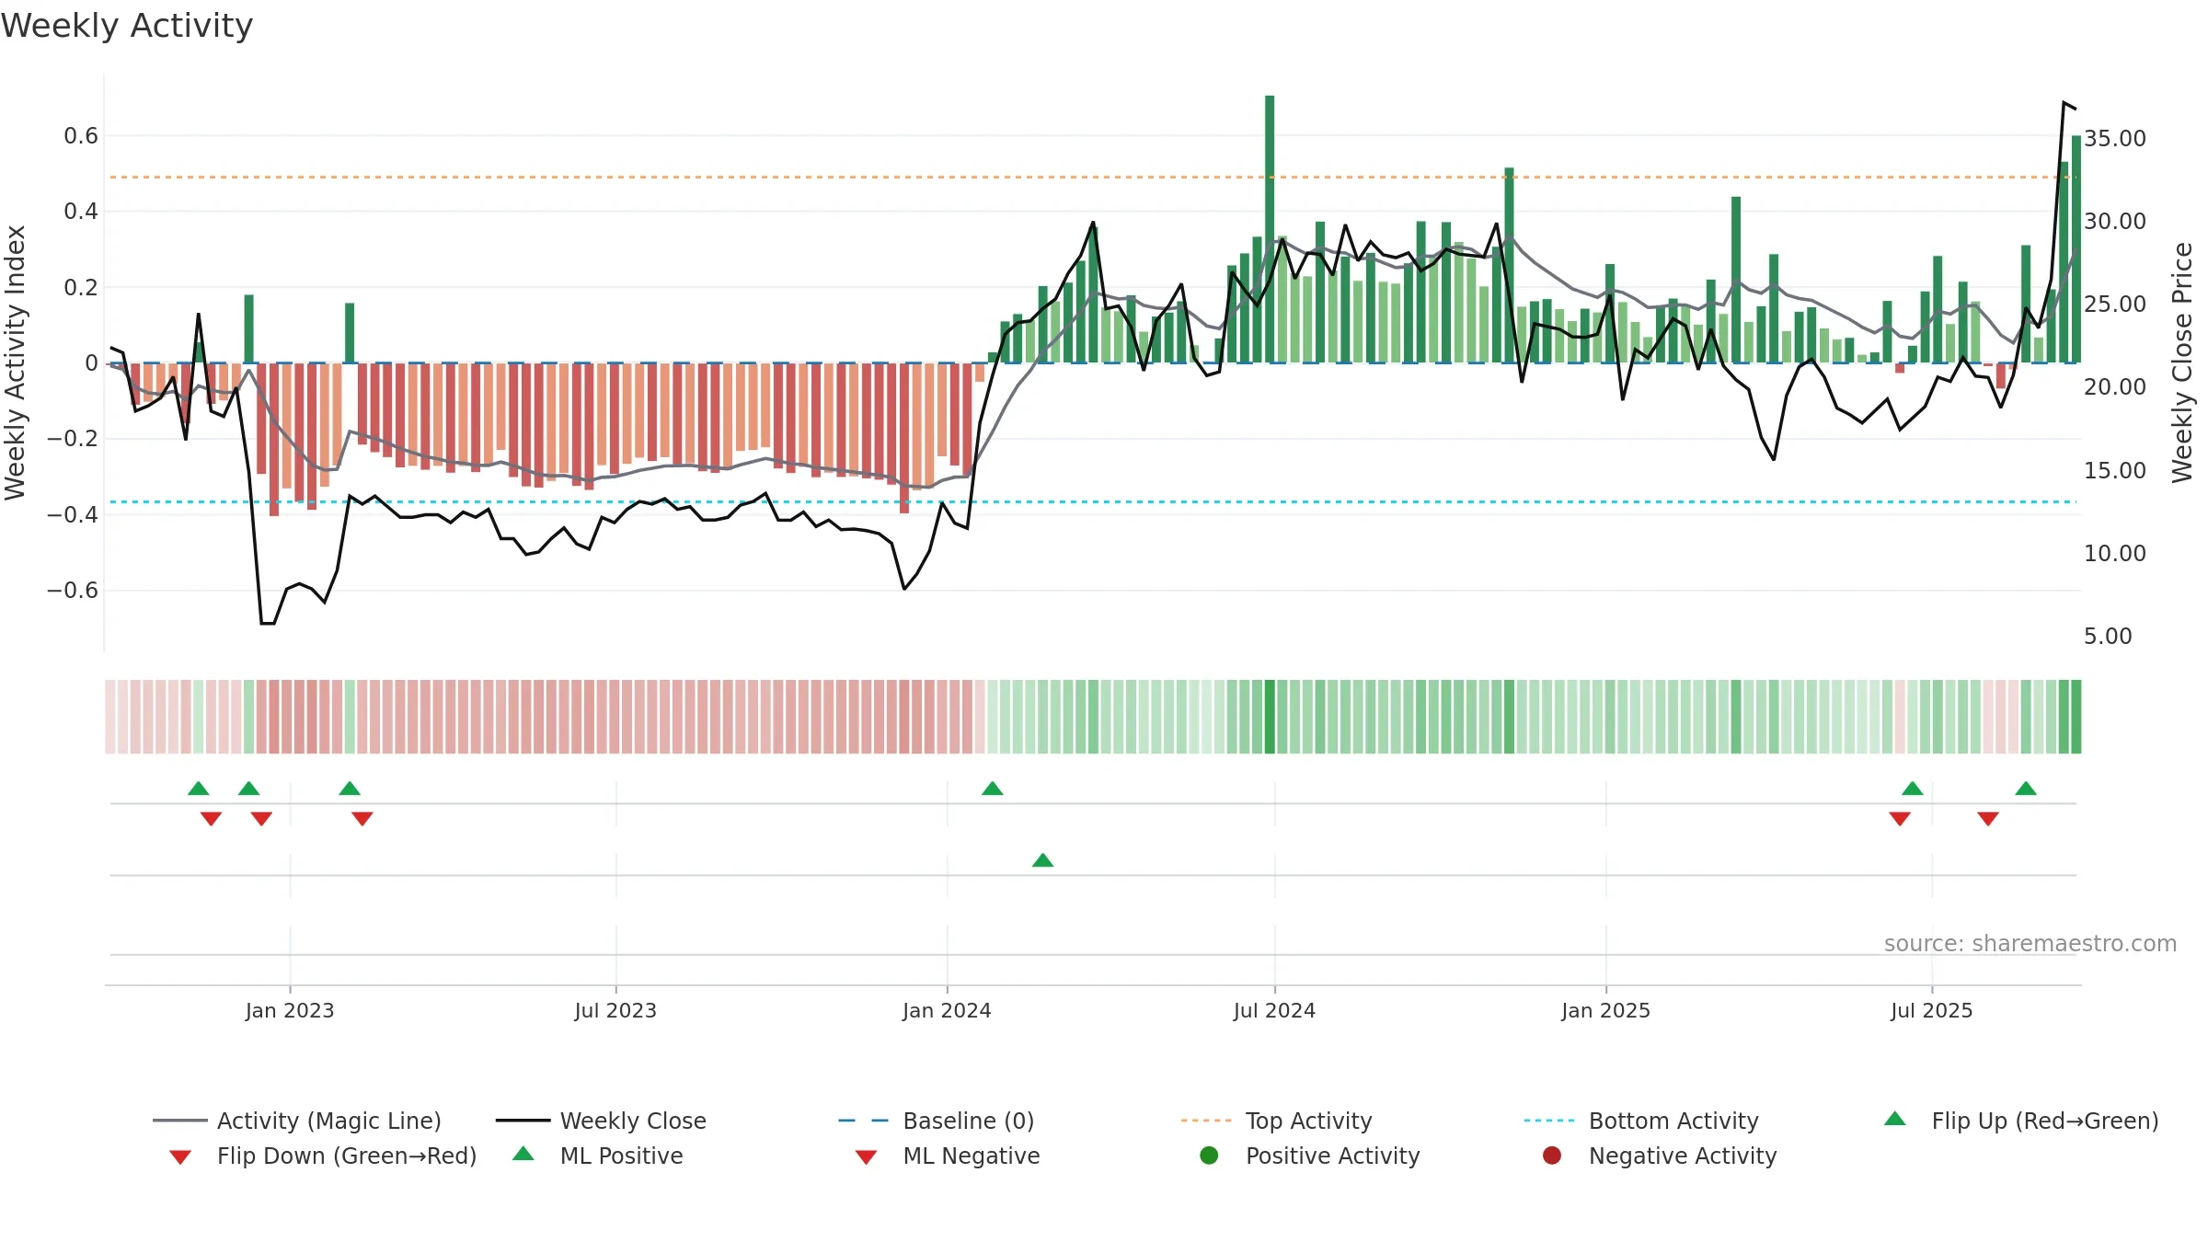Image resolution: width=2208 pixels, height=1242 pixels.
Task: Click the orange dotted Top Activity legend symbol
Action: tap(1206, 1121)
